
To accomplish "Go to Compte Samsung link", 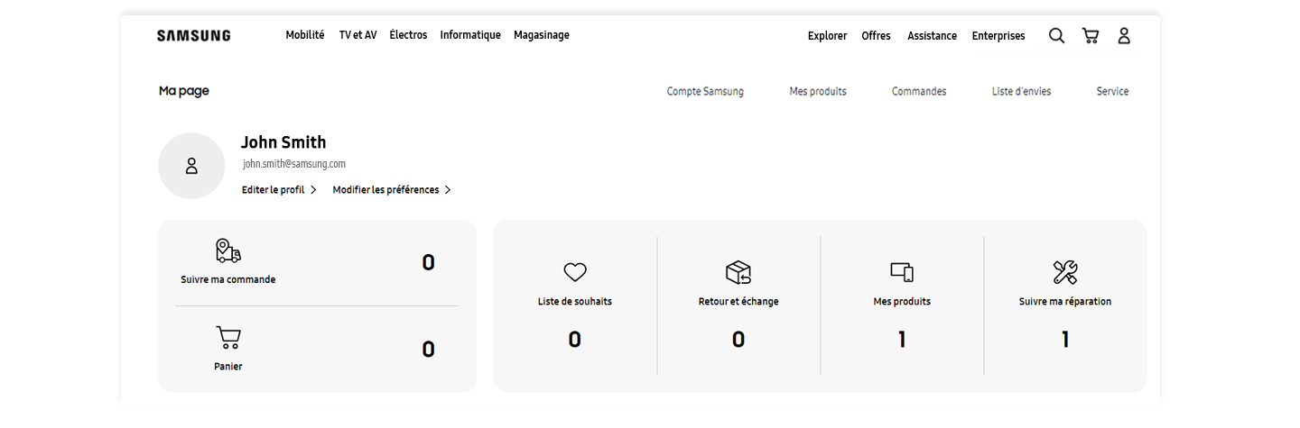I will tap(705, 91).
